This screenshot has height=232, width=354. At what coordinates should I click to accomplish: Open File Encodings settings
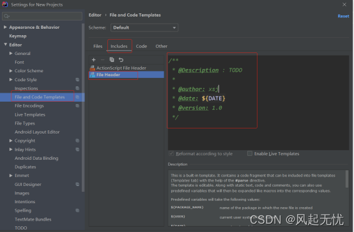[29, 105]
